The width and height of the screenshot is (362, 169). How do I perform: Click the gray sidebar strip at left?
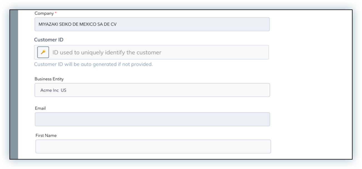(x=14, y=83)
